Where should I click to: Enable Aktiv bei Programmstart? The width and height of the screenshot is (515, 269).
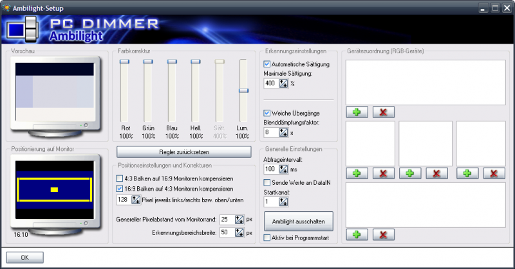click(267, 238)
